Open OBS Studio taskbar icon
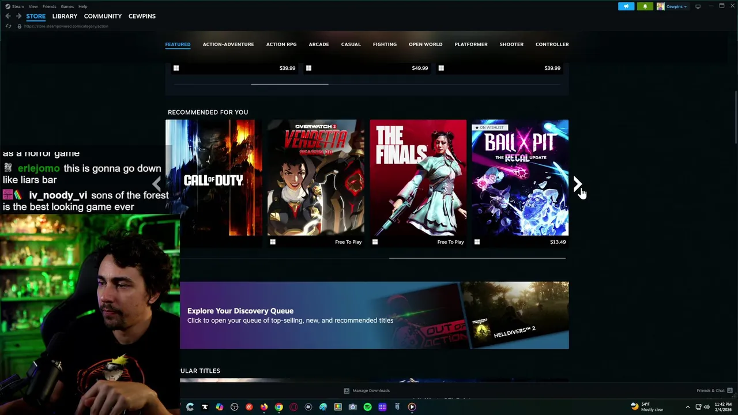The width and height of the screenshot is (738, 415). click(x=234, y=407)
